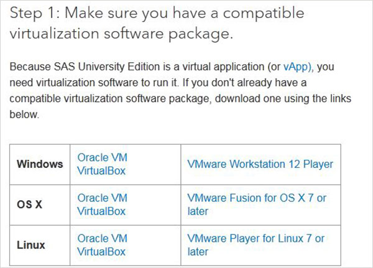Open Oracle VM VirtualBox link for OS X

101,205
